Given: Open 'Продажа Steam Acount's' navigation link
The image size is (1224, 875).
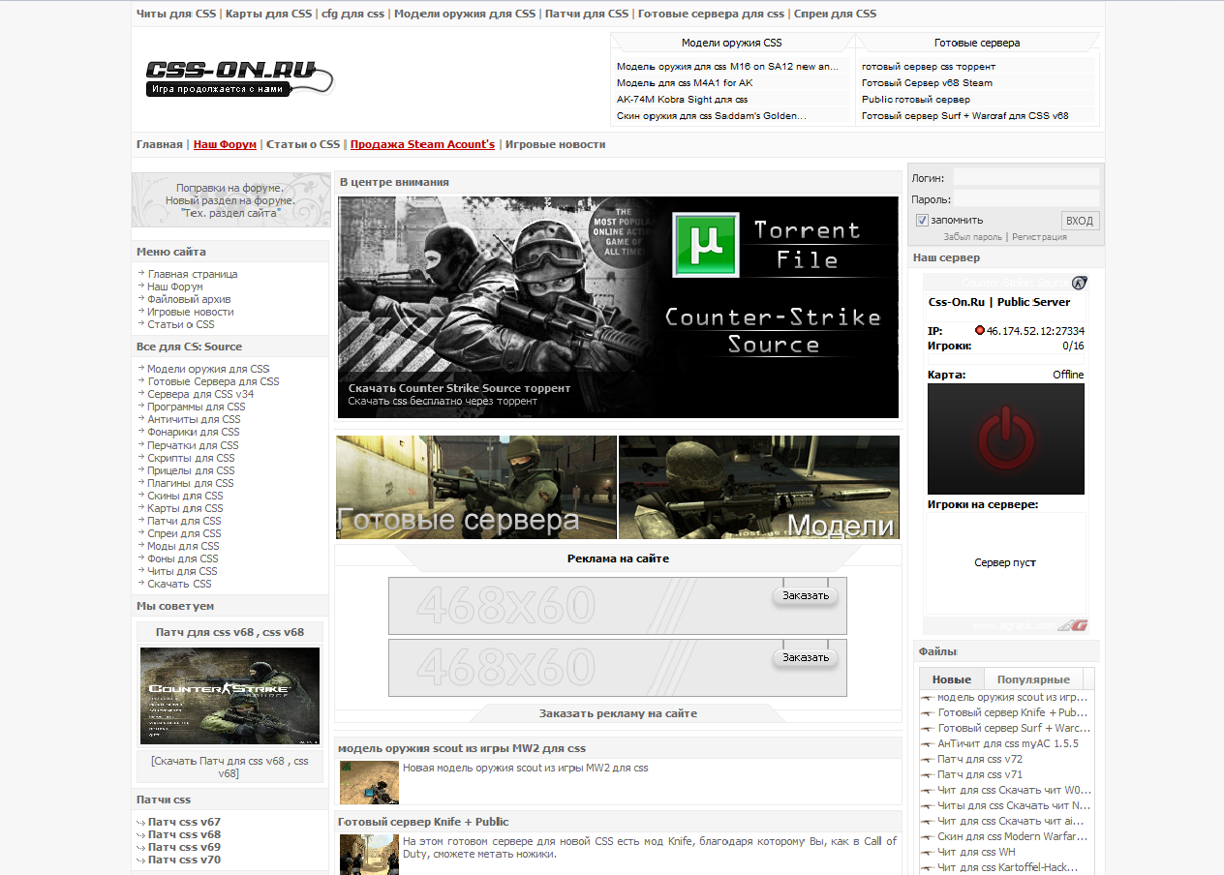Looking at the screenshot, I should click(x=422, y=144).
